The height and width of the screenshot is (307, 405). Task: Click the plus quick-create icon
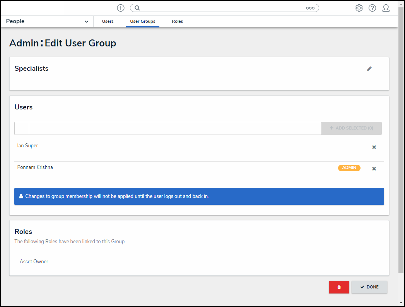[x=121, y=8]
